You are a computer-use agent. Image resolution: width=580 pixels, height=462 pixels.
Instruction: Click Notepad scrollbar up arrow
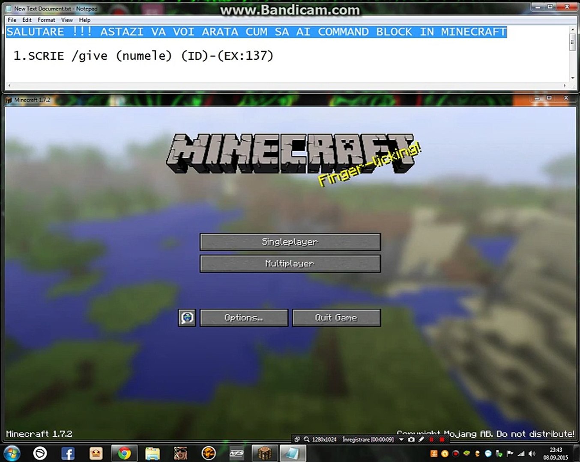tap(572, 30)
